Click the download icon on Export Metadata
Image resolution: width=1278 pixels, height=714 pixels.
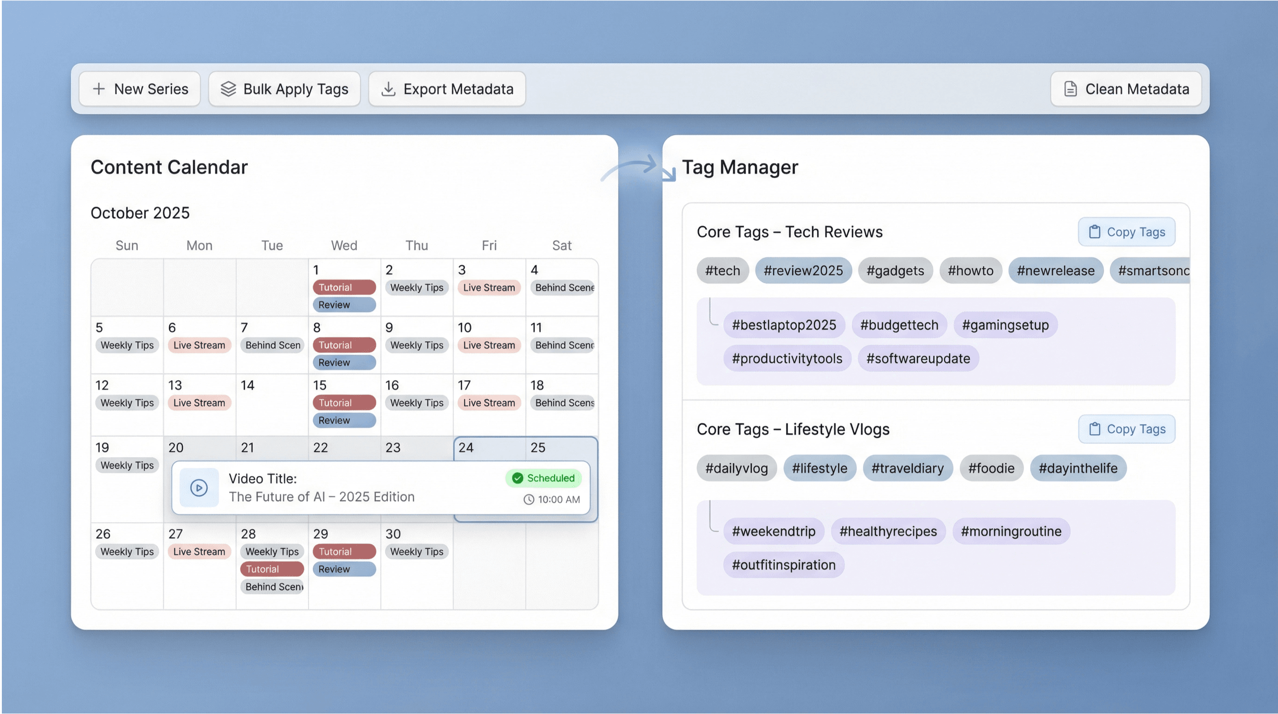coord(388,89)
